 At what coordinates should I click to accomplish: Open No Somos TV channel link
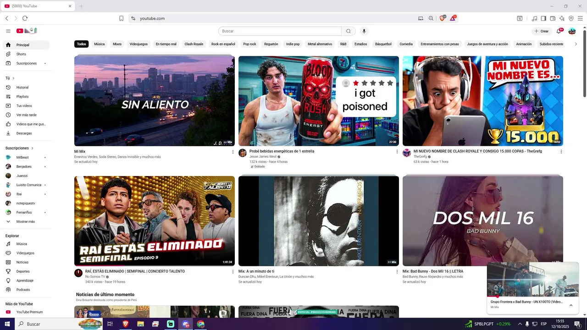(x=95, y=277)
